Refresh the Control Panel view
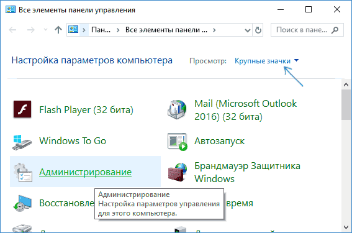This screenshot has width=352, height=233. tap(258, 30)
